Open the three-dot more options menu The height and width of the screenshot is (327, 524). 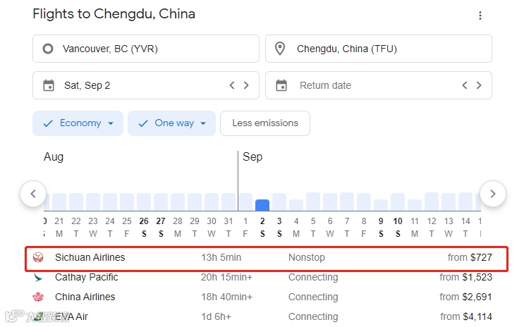[480, 16]
